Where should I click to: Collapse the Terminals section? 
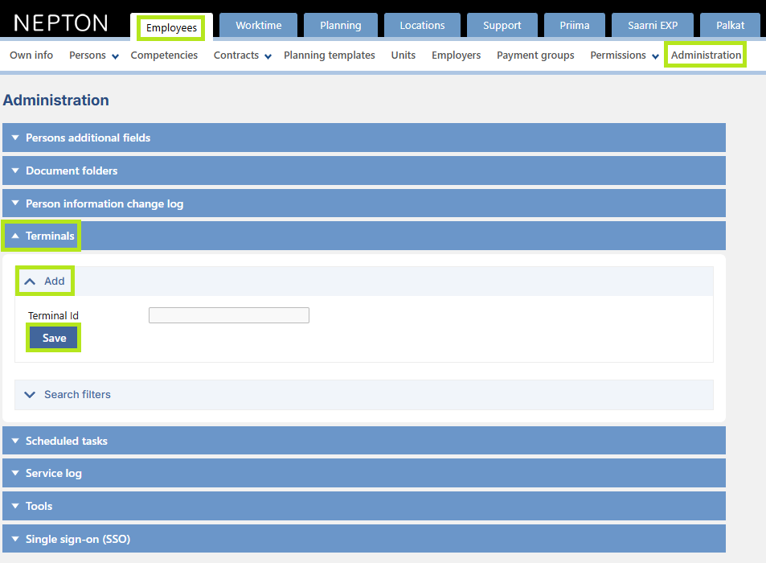[364, 236]
